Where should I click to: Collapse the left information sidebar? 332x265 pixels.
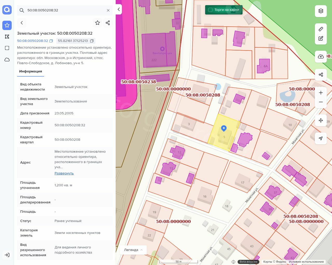click(x=119, y=9)
